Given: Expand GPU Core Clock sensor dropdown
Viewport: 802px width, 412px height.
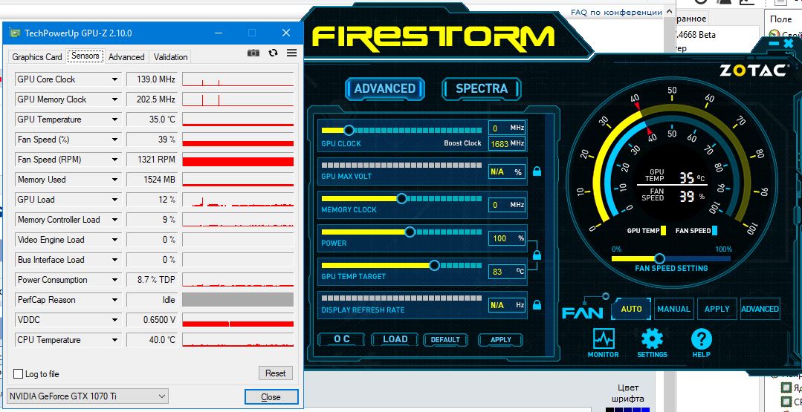Looking at the screenshot, I should click(x=114, y=79).
